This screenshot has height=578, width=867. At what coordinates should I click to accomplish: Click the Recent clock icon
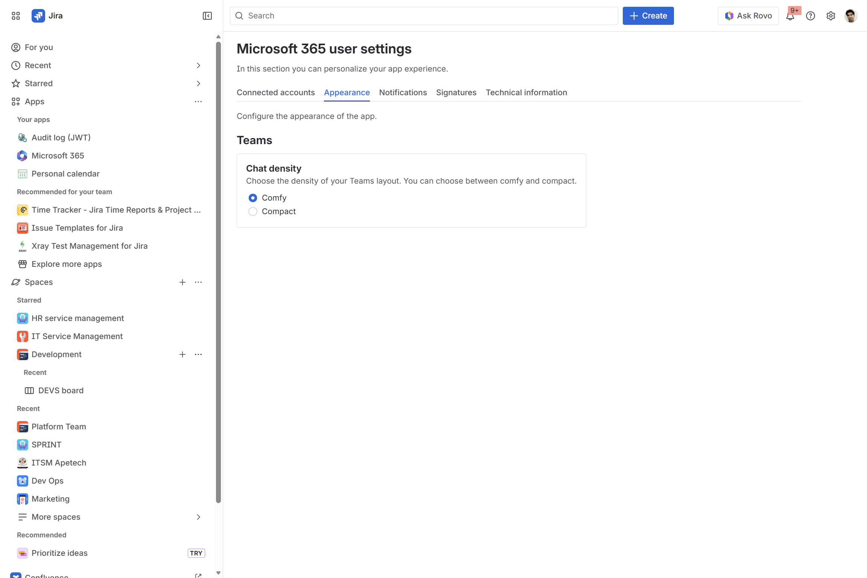(x=16, y=65)
